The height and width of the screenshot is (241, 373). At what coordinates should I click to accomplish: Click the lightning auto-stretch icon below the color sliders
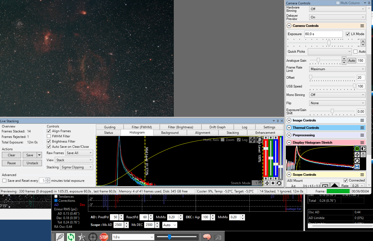(267, 183)
